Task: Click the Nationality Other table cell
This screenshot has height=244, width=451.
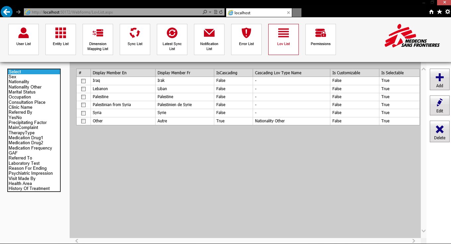Action: pos(291,121)
